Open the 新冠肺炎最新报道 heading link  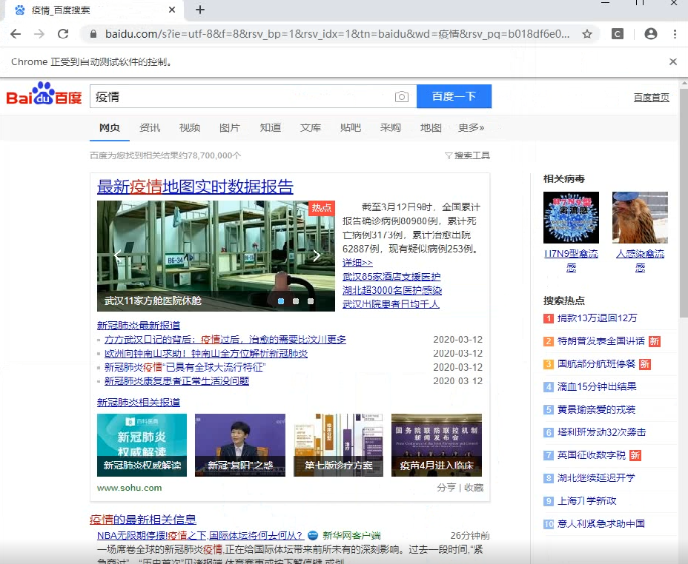coord(139,326)
